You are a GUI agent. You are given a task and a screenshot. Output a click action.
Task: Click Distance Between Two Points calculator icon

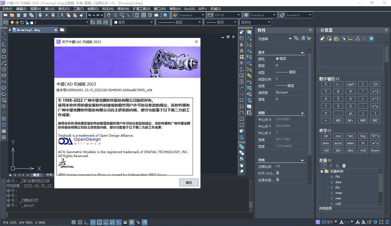coord(350,38)
